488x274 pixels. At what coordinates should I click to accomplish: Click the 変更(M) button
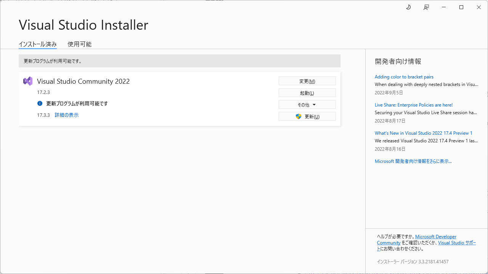[x=307, y=81]
